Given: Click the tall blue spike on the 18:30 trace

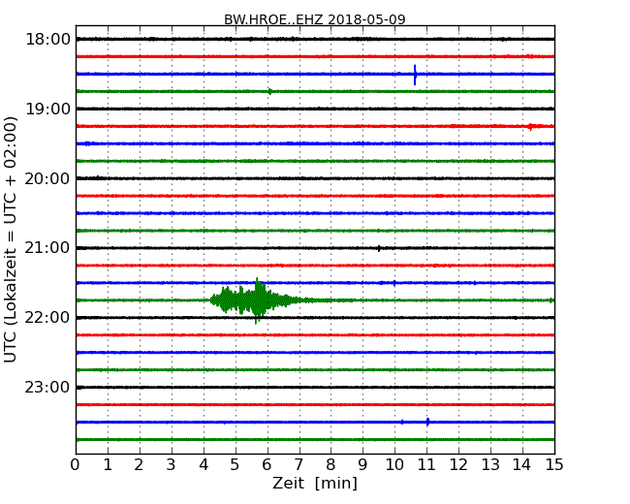Looking at the screenshot, I should pos(415,75).
